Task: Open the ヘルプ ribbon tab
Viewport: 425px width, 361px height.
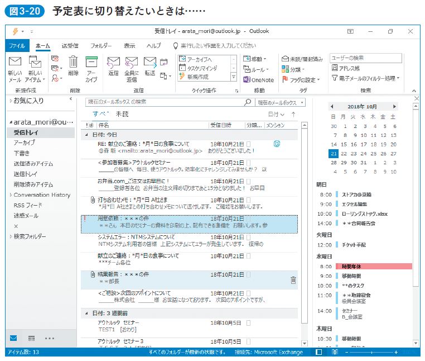Action: [153, 46]
